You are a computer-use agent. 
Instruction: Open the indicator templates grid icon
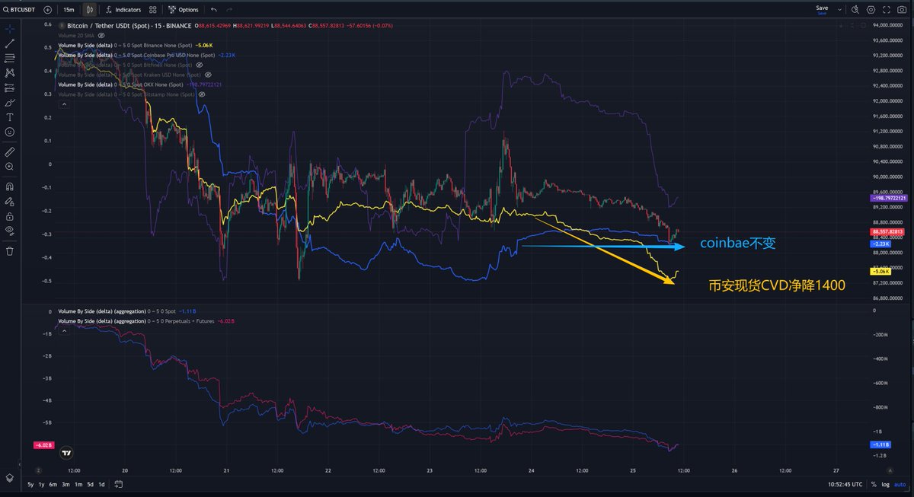click(x=154, y=10)
